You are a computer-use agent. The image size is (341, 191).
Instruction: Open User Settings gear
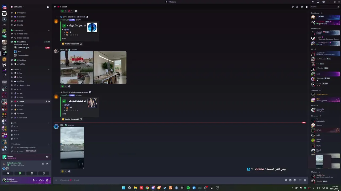point(47,180)
